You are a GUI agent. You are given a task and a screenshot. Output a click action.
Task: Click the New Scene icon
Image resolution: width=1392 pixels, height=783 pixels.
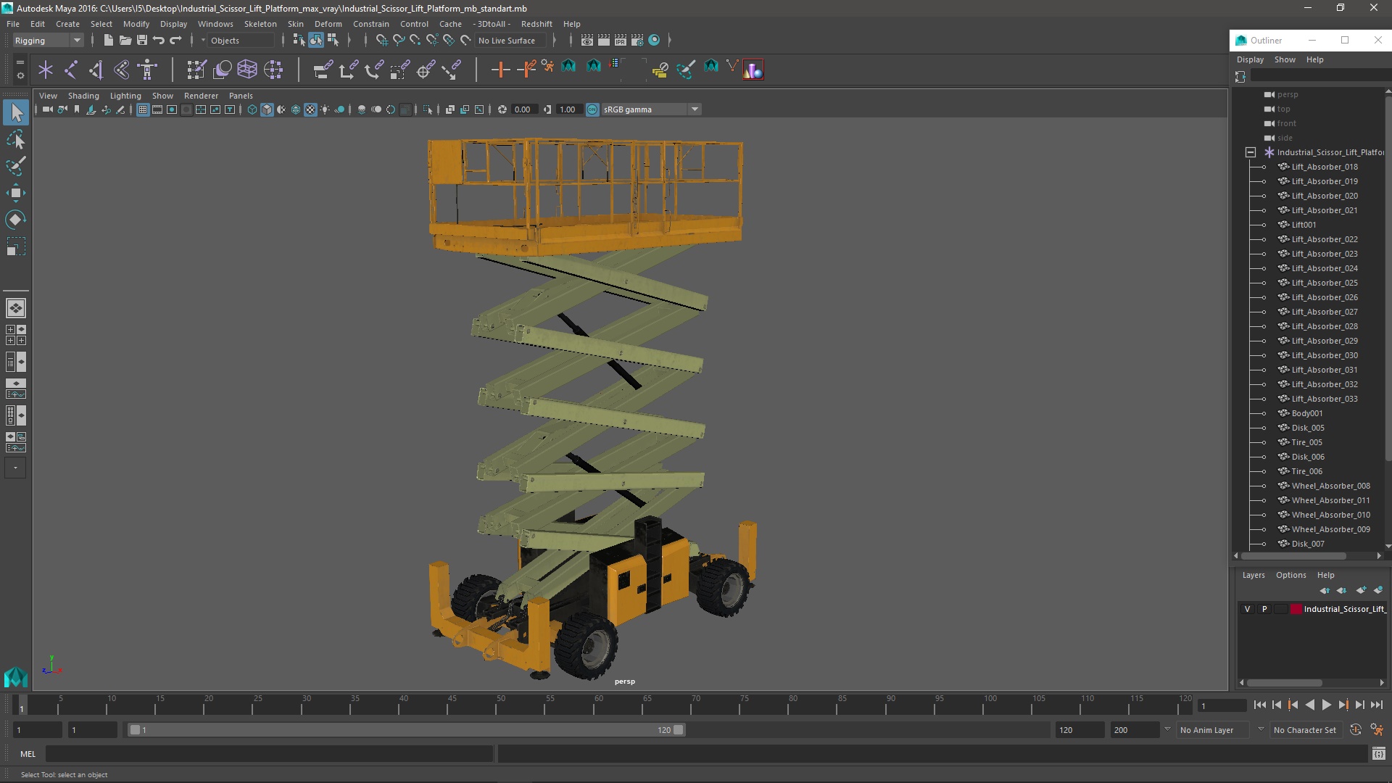(x=108, y=41)
